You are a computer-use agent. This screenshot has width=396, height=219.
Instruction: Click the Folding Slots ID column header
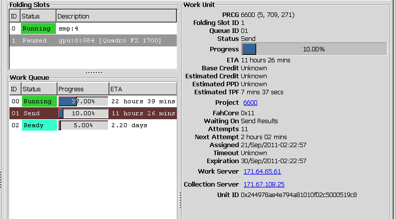tap(15, 16)
